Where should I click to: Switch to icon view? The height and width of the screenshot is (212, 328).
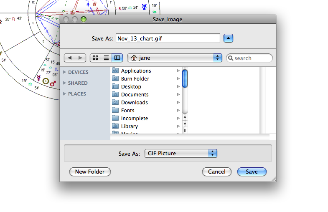pyautogui.click(x=95, y=58)
